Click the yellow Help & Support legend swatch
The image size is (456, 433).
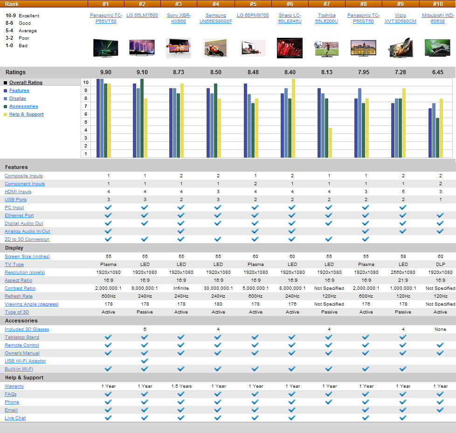pos(5,114)
